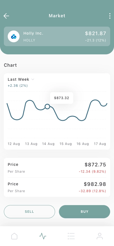The height and width of the screenshot is (246, 114).
Task: Tap the Holly Inc. company logo
Action: 14,37
